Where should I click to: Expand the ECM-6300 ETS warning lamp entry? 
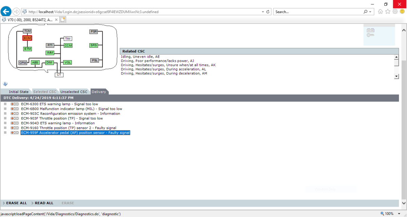click(5, 104)
